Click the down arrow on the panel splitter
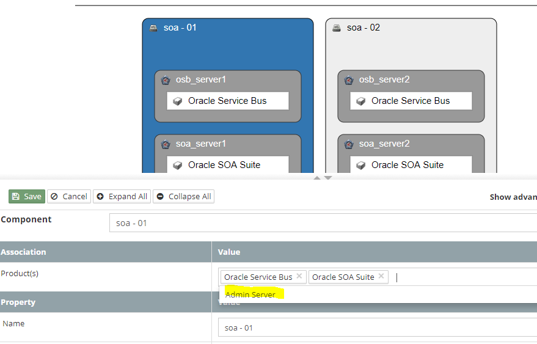Viewport: 537px width, 344px height. [x=328, y=178]
